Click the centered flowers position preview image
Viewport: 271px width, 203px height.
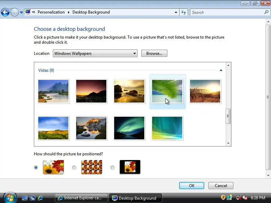click(x=130, y=167)
